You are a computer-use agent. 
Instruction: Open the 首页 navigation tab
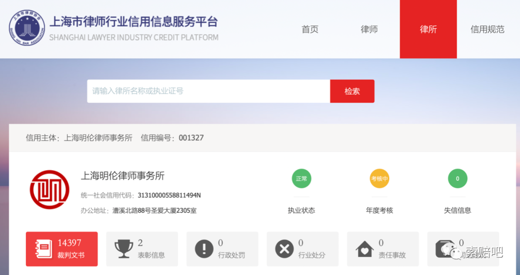(x=310, y=29)
